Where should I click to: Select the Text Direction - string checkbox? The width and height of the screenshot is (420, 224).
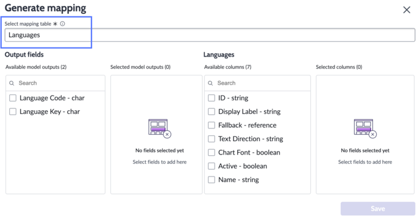(212, 139)
